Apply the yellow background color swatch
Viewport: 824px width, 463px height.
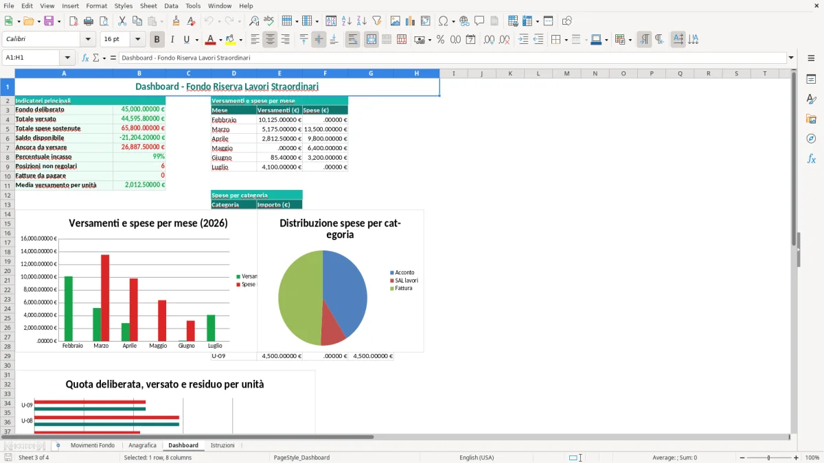tap(231, 40)
